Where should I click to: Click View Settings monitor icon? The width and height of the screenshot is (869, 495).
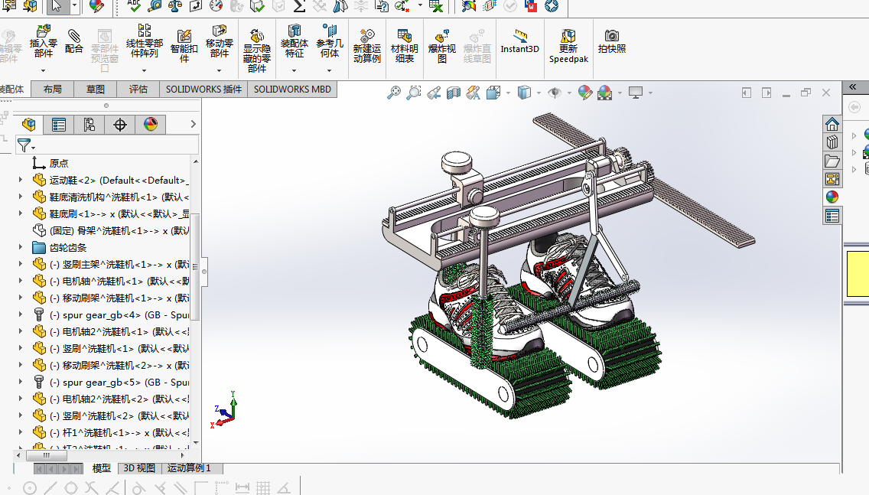635,93
